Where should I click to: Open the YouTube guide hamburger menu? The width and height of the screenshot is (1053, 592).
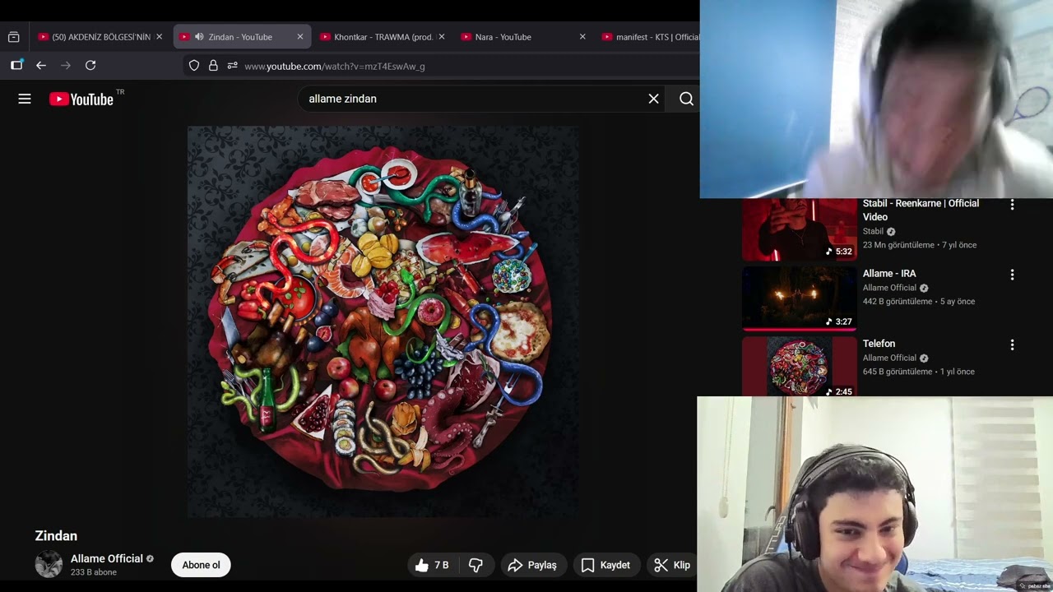click(25, 99)
